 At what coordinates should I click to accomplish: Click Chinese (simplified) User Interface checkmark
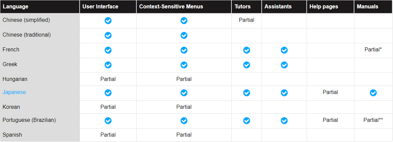[x=108, y=20]
